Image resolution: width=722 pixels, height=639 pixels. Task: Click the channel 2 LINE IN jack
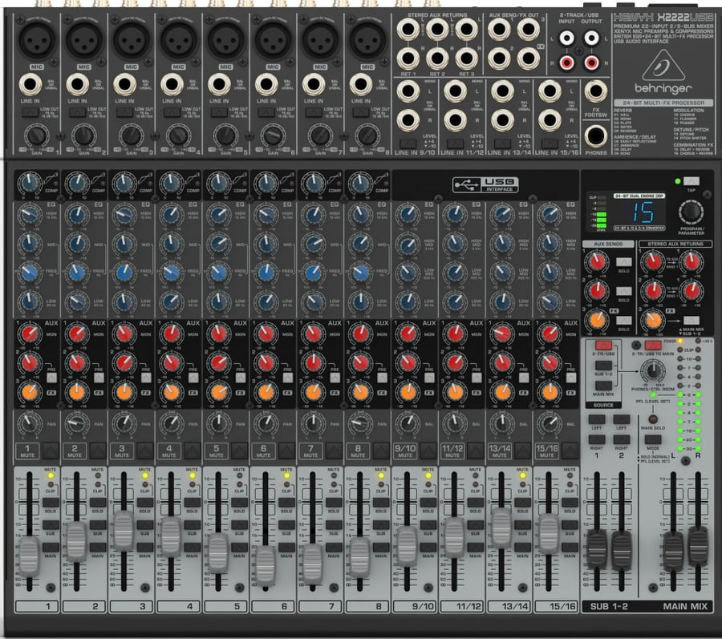[77, 85]
